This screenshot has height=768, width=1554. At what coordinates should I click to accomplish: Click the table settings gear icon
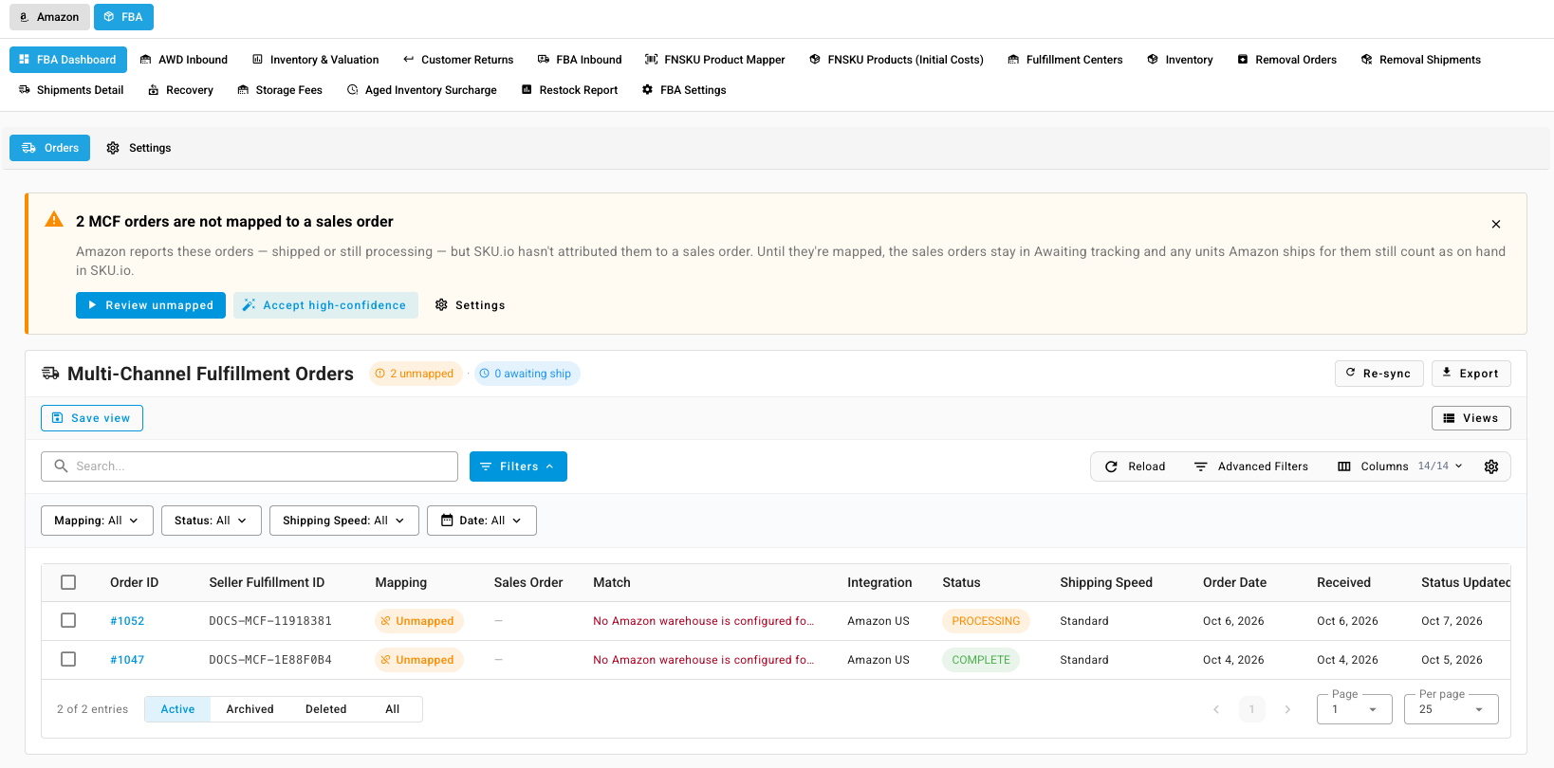tap(1491, 466)
